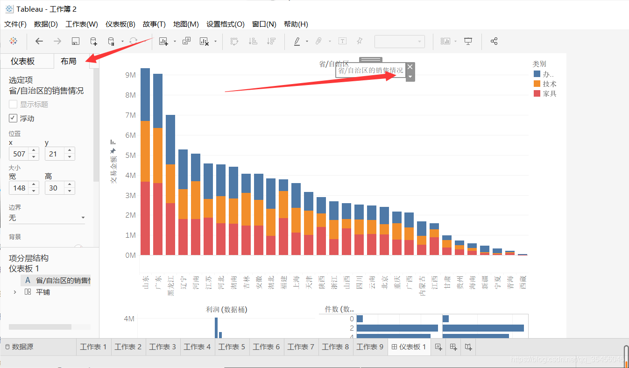This screenshot has width=629, height=368.
Task: Click the x position input field
Action: [19, 154]
